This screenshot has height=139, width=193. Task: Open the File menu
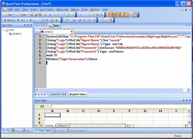coord(10,10)
